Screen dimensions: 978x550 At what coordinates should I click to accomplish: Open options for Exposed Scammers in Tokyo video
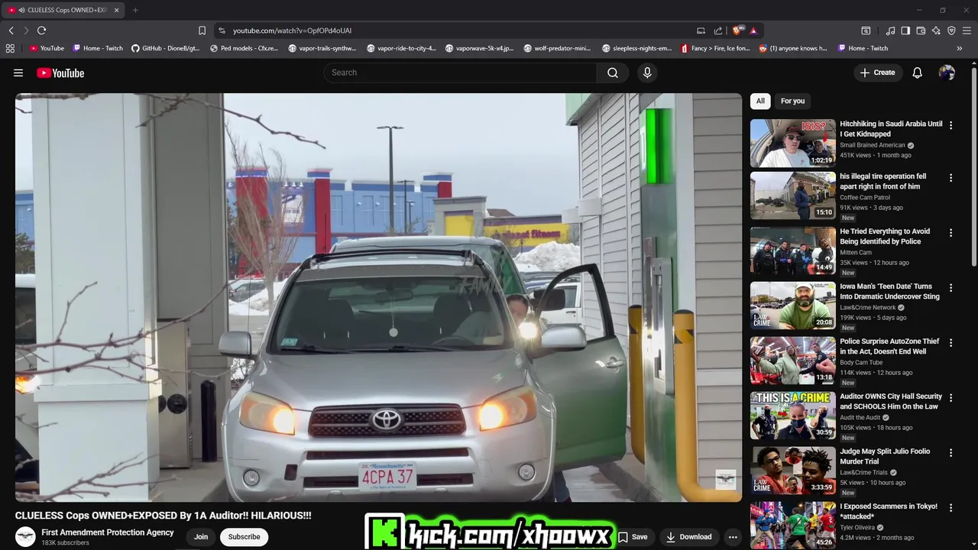950,507
